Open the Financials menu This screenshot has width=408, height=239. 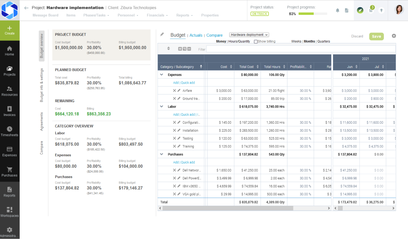point(155,15)
